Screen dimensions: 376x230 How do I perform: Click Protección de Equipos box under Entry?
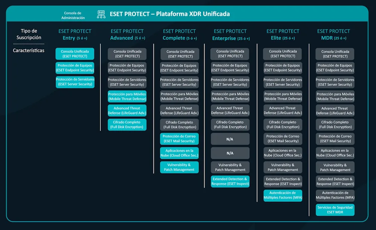point(75,68)
